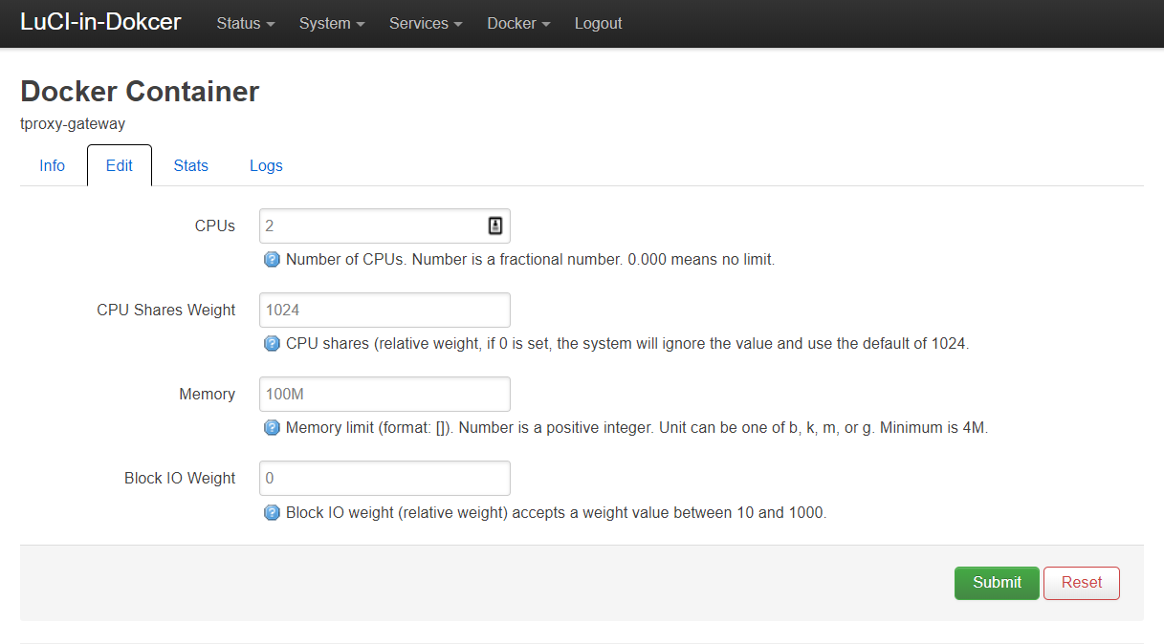1164x644 pixels.
Task: Open the Stats tab
Action: 190,166
